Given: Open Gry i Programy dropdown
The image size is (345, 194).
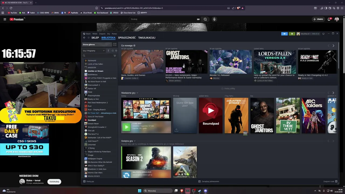Looking at the screenshot, I should [x=94, y=51].
